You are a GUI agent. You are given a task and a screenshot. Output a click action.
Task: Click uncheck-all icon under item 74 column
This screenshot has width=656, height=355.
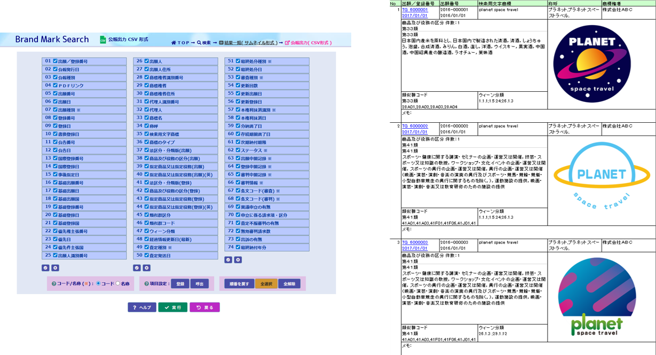(238, 260)
